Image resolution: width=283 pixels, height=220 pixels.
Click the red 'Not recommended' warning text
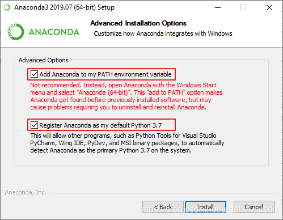tap(126, 96)
